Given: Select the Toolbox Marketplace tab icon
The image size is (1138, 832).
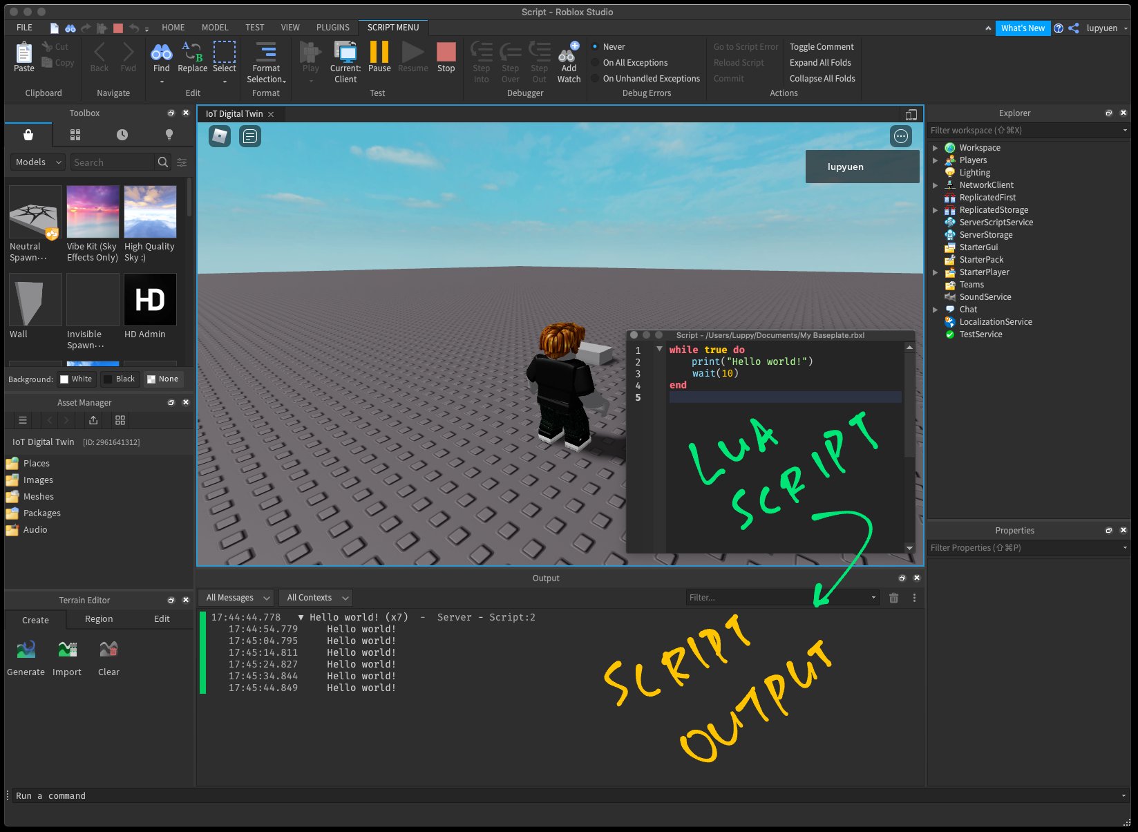Looking at the screenshot, I should click(x=28, y=135).
